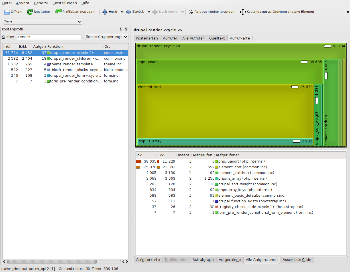
Task: Toggle Relative Kosten anzeigen percent icon
Action: click(191, 12)
